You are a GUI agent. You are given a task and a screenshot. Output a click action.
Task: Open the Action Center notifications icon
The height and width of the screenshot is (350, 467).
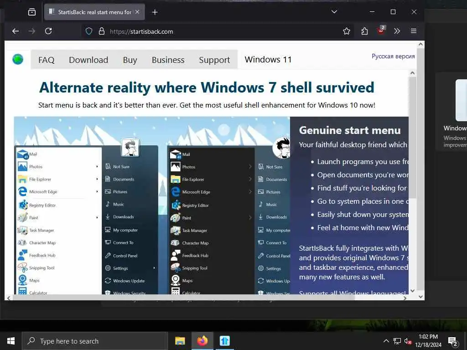[x=453, y=341]
